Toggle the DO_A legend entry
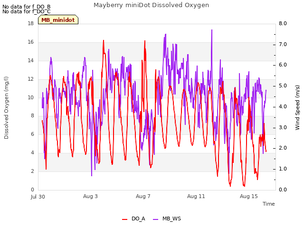The height and width of the screenshot is (228, 304). 133,218
